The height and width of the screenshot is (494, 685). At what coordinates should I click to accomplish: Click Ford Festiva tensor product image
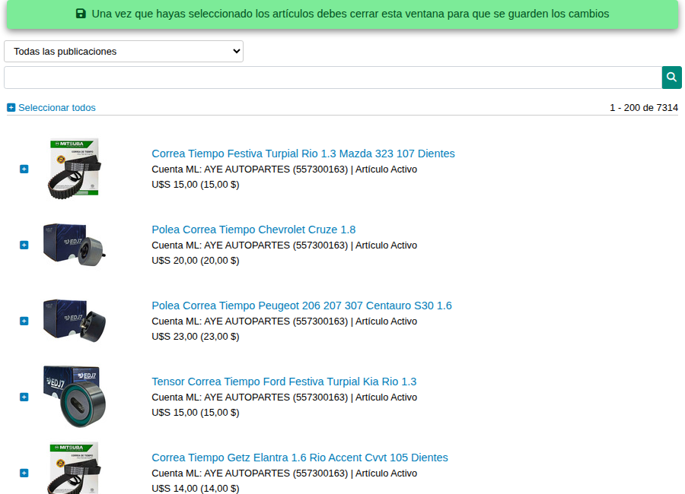pos(74,397)
